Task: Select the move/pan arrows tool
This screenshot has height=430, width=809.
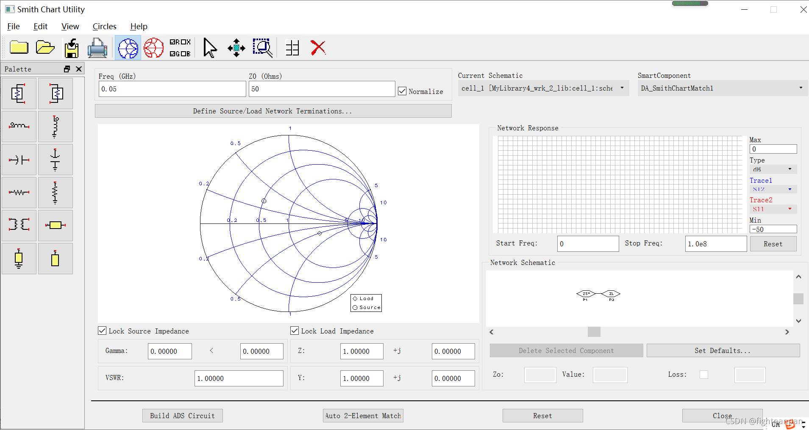Action: point(236,48)
